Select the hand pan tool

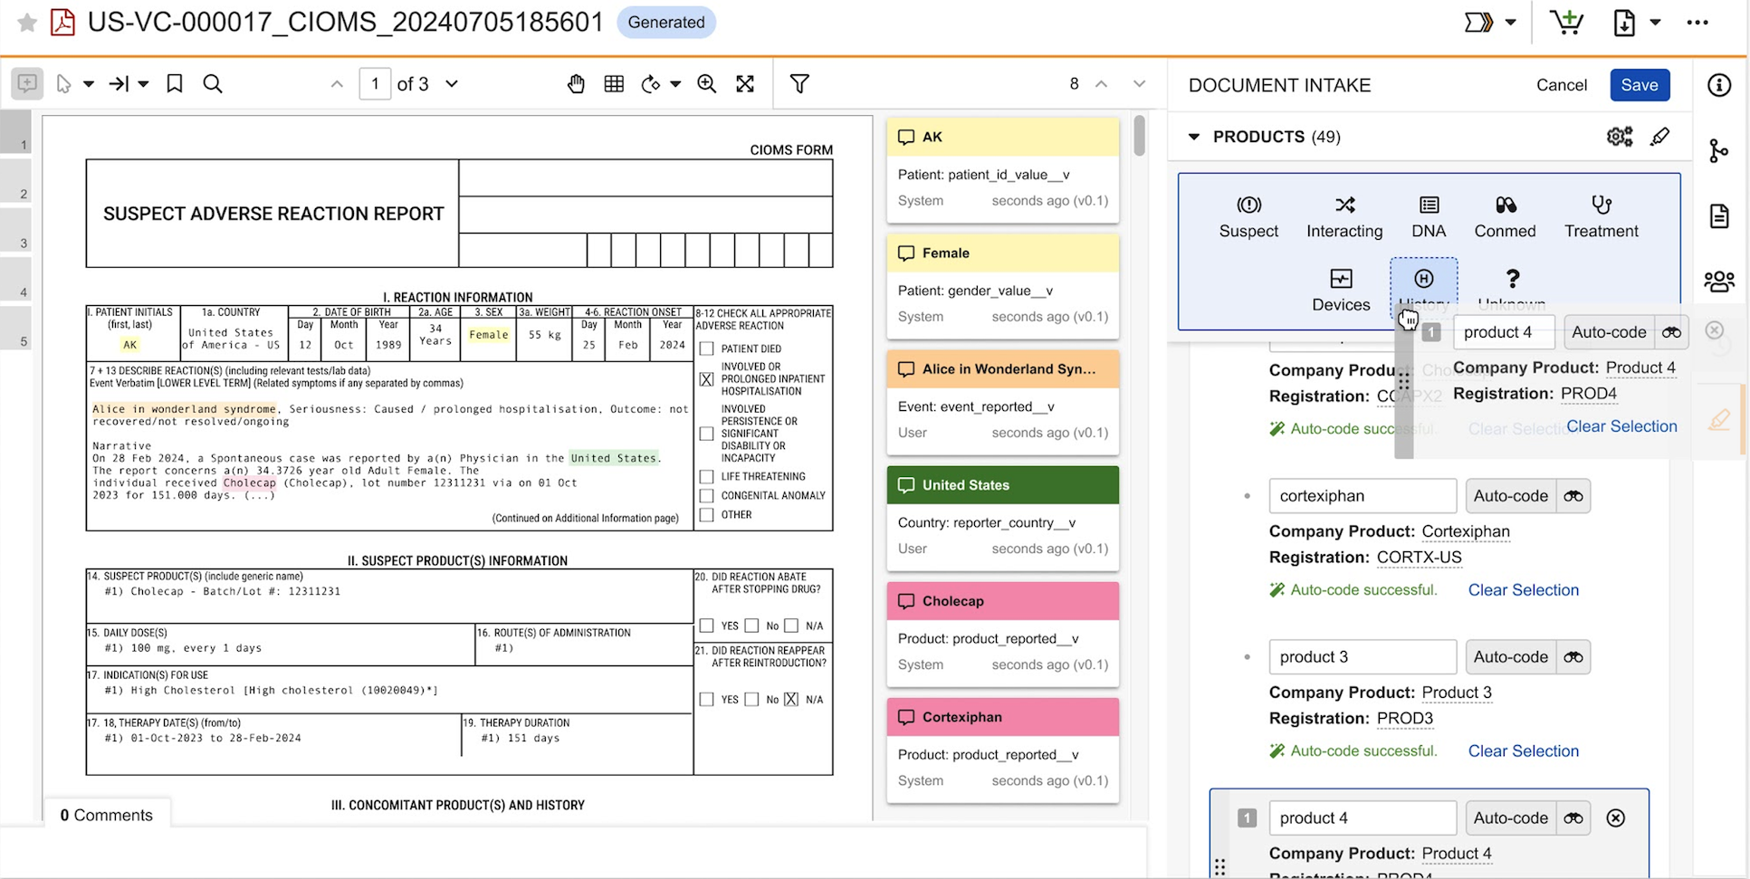click(576, 84)
